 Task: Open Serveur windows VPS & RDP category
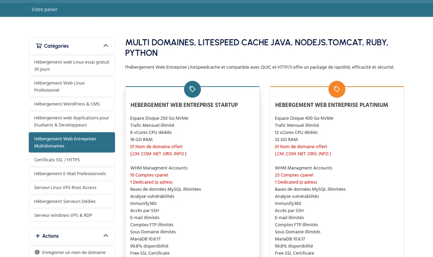[72, 215]
